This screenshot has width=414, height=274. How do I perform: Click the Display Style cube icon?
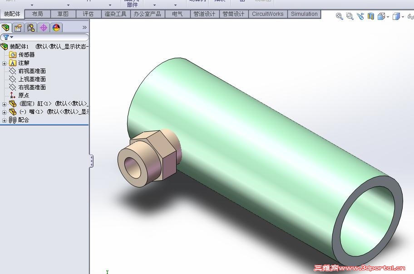point(396,17)
